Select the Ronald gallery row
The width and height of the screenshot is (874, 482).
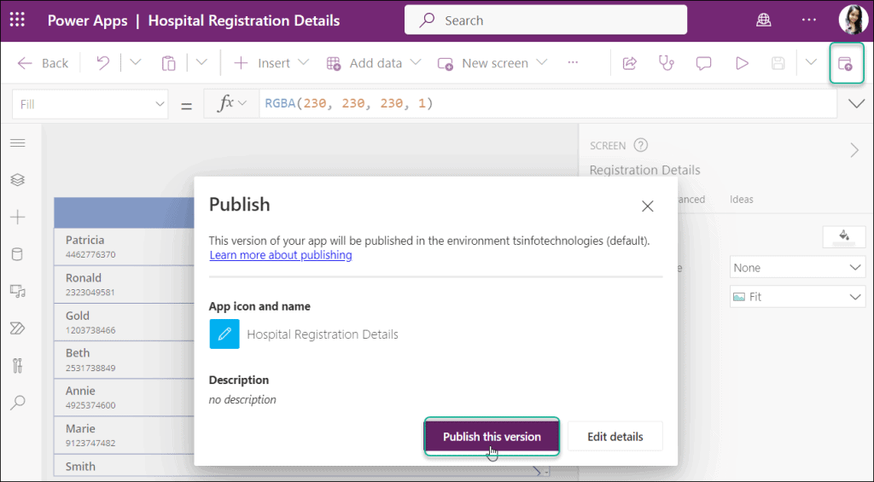pyautogui.click(x=125, y=284)
